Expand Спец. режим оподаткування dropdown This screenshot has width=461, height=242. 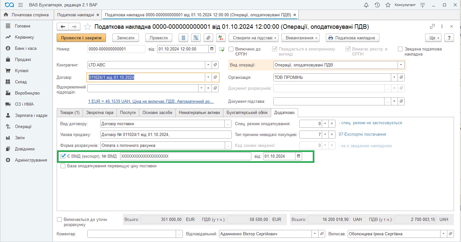[x=325, y=123]
